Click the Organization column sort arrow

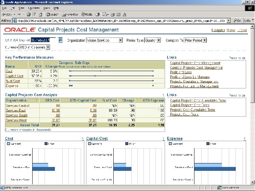click(x=37, y=100)
